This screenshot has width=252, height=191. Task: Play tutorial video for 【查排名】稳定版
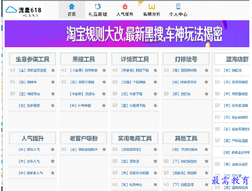tap(166, 173)
